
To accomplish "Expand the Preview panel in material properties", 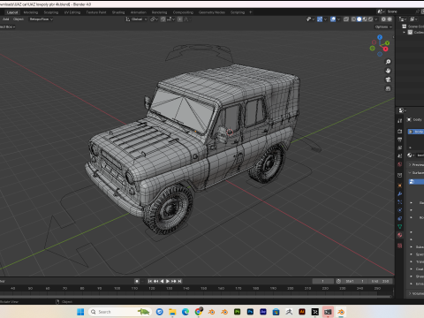I will [x=410, y=164].
